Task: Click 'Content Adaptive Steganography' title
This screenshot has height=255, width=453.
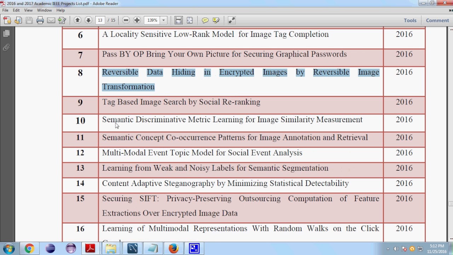Action: (x=225, y=183)
